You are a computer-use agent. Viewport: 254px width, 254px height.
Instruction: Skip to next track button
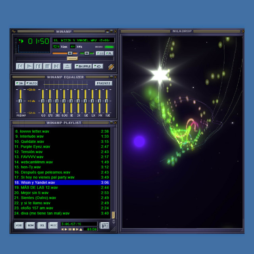(56, 66)
